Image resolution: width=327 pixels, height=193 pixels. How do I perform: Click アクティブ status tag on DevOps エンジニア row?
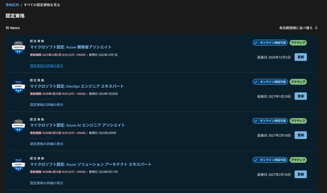click(x=298, y=82)
